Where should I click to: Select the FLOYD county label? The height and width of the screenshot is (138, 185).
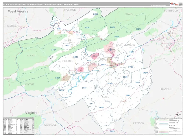pyautogui.click(x=105, y=97)
